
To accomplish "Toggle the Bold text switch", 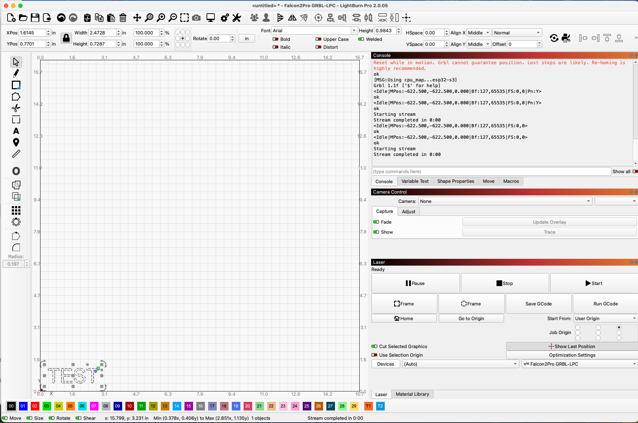I will 275,39.
